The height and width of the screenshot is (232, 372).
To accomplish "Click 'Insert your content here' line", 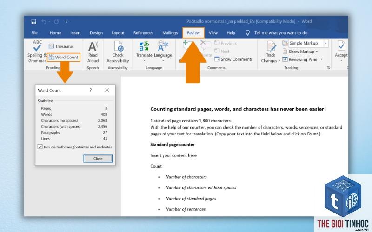I will 173,155.
